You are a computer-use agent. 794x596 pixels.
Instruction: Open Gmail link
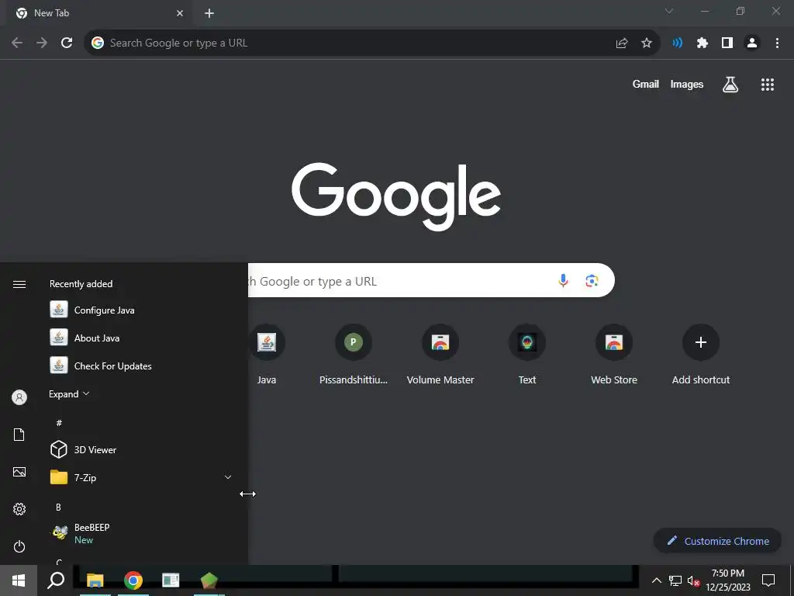[646, 84]
